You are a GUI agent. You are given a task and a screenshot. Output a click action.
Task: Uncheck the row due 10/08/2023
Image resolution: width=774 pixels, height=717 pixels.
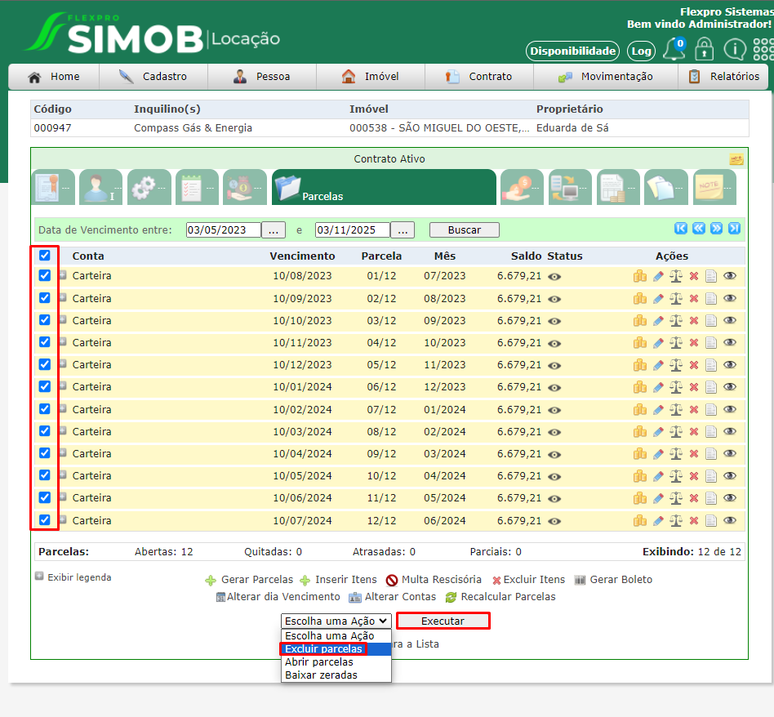click(x=44, y=275)
